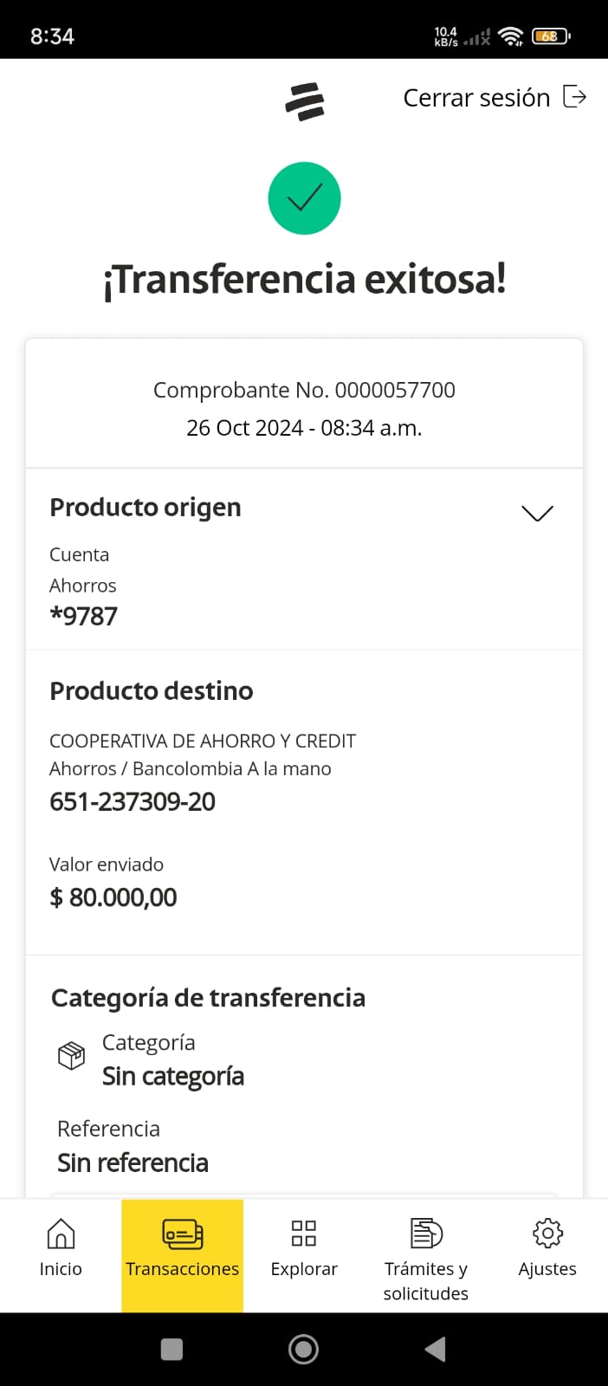The width and height of the screenshot is (608, 1386).
Task: Tap the Bancolombia logo at top
Action: point(305,101)
